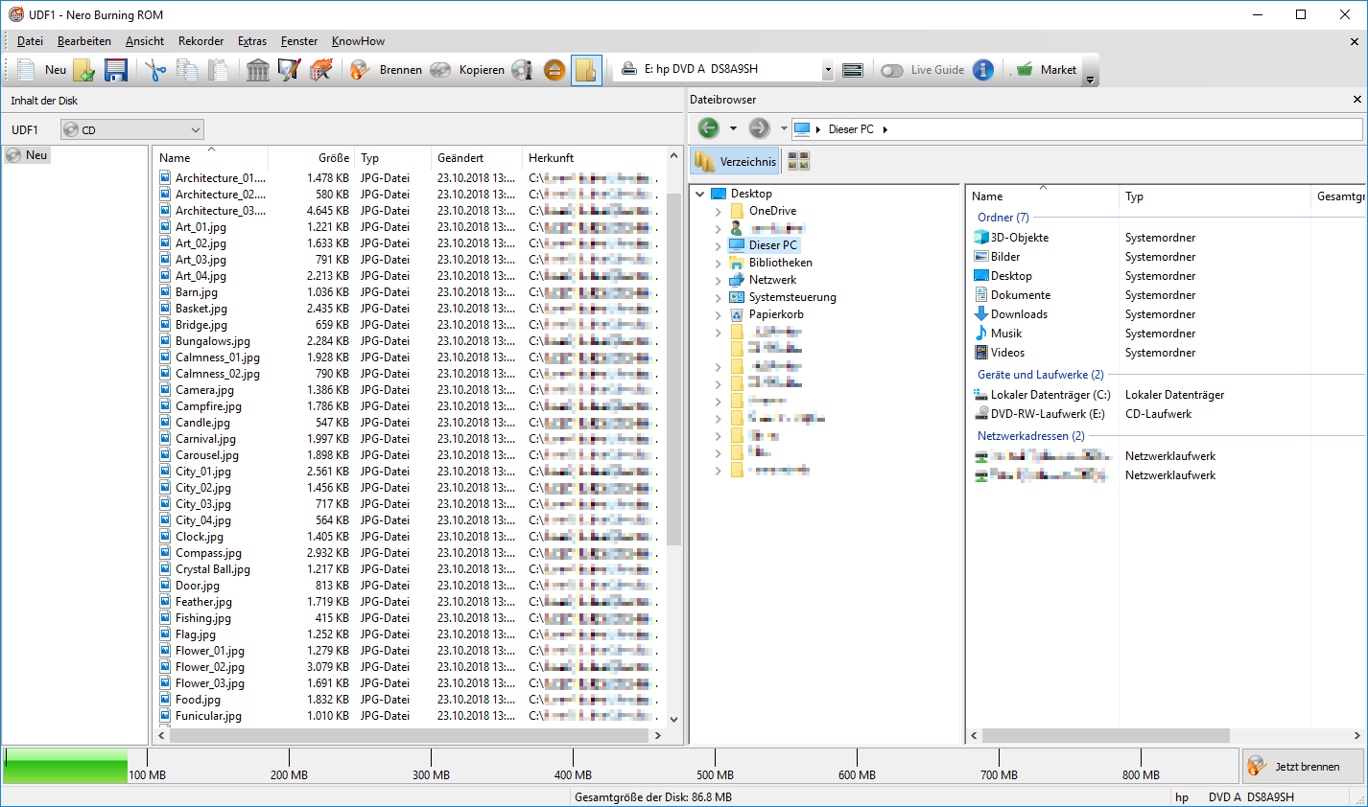This screenshot has width=1368, height=807.
Task: Toggle the file browser folder button
Action: tap(586, 70)
